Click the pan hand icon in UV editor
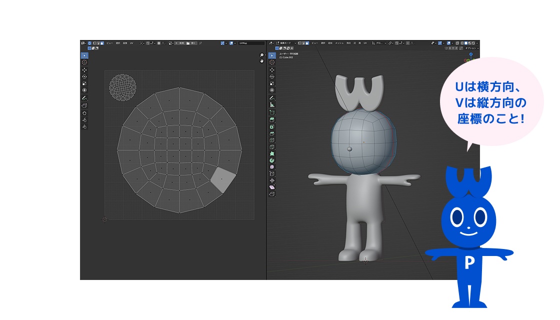The width and height of the screenshot is (560, 320). click(261, 61)
